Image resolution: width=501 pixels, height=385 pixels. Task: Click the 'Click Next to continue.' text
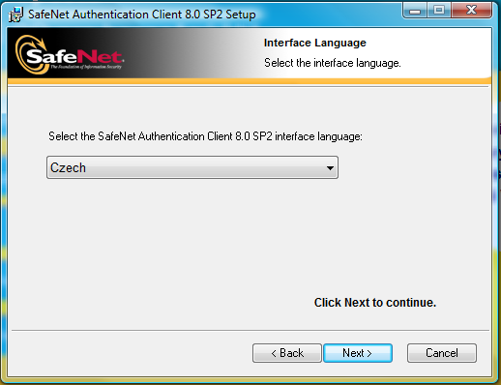point(375,303)
